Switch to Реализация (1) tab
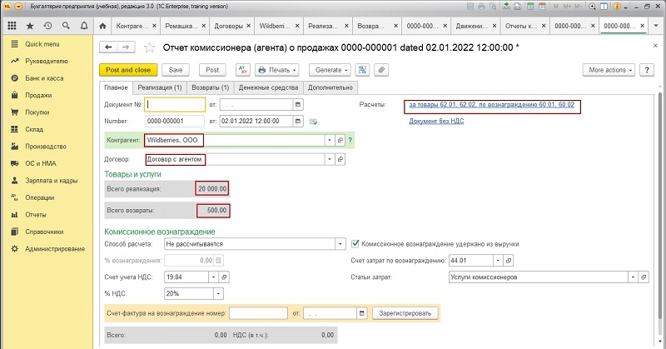This screenshot has width=666, height=349. [160, 87]
